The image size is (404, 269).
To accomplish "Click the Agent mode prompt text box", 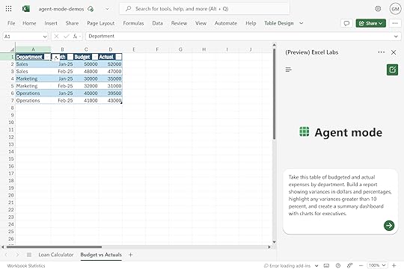I will [340, 202].
